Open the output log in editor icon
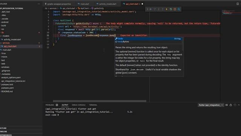This screenshot has width=241, height=136. 235,105
